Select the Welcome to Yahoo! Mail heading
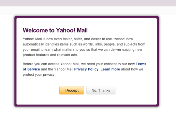The height and width of the screenshot is (126, 176). coord(55,30)
